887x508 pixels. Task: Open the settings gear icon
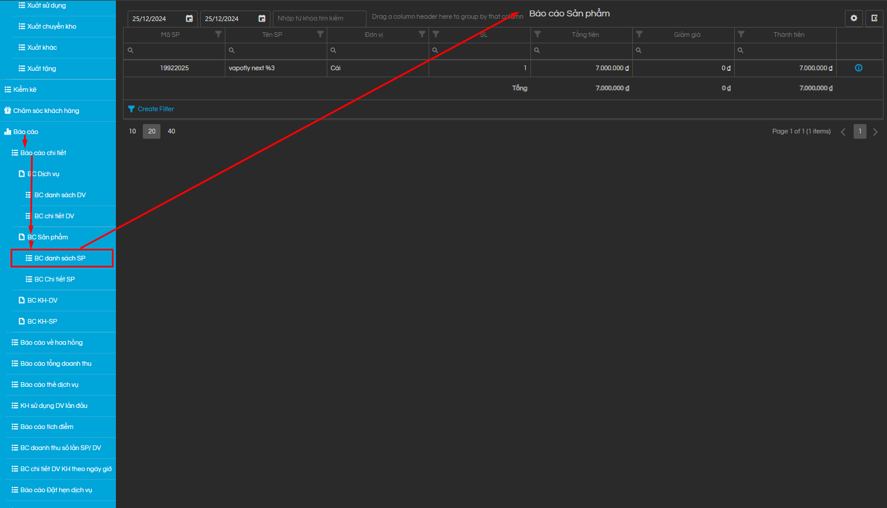click(854, 18)
